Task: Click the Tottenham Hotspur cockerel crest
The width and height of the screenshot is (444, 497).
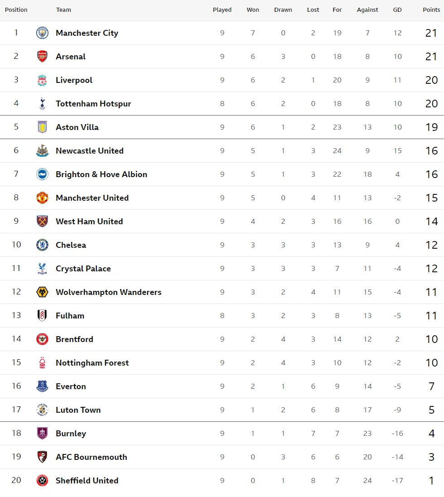Action: point(42,104)
